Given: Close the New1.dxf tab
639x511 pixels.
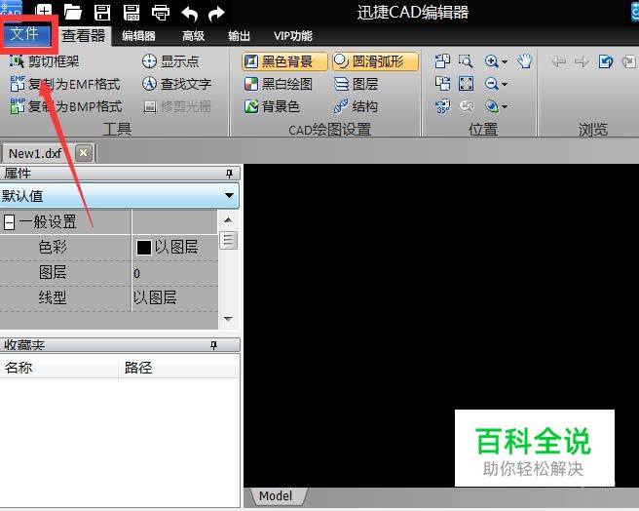Looking at the screenshot, I should click(84, 153).
